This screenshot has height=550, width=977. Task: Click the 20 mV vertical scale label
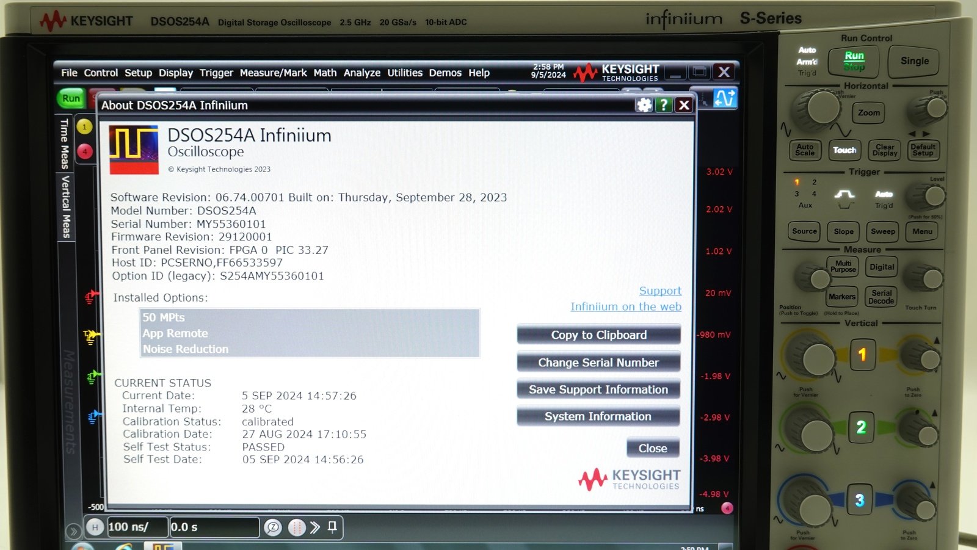click(718, 293)
